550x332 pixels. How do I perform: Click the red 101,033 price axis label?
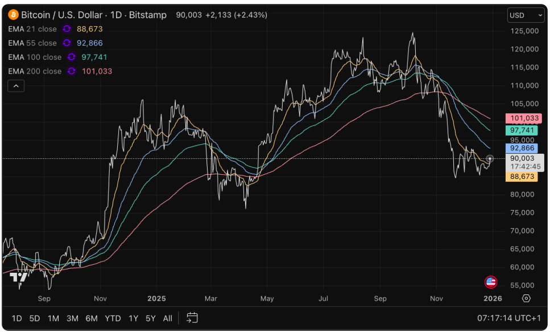(x=524, y=118)
